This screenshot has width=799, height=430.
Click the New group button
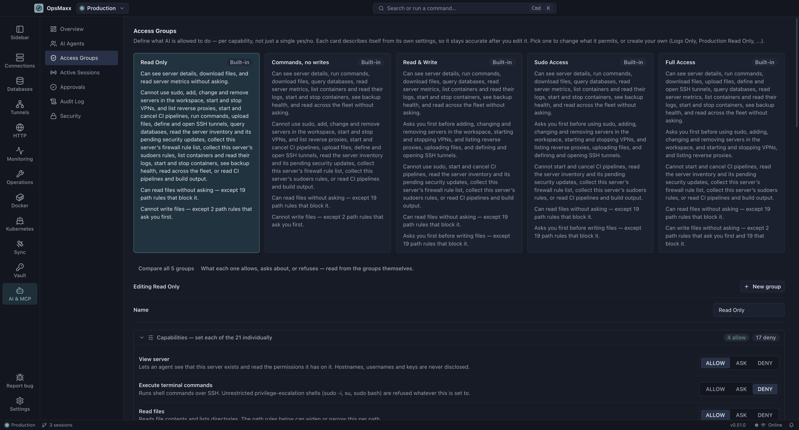coord(762,287)
